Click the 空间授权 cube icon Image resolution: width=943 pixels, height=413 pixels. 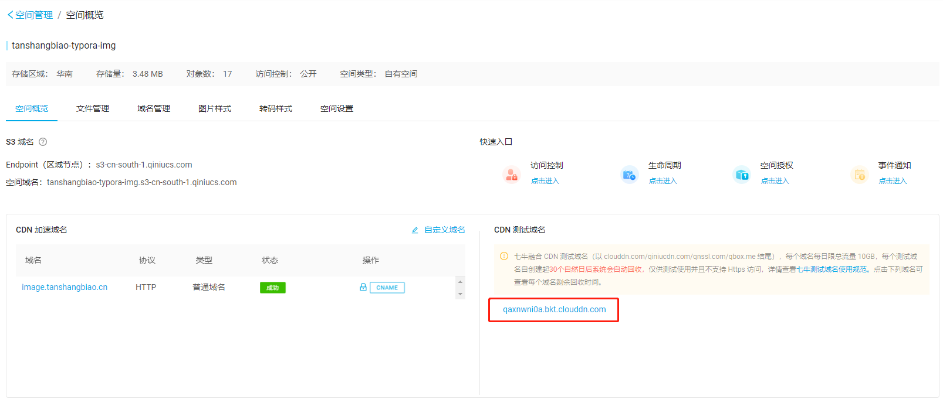coord(742,175)
